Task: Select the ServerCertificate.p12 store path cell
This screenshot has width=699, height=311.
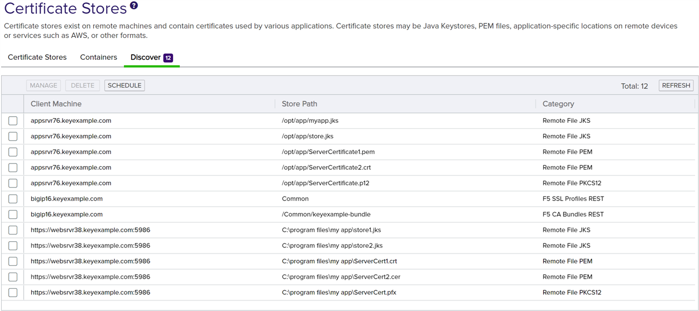Action: tap(325, 183)
